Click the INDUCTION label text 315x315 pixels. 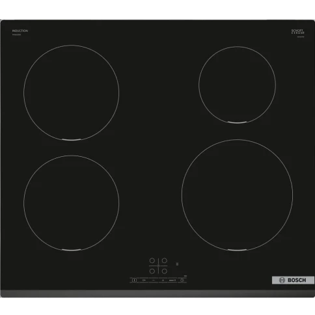[20, 31]
